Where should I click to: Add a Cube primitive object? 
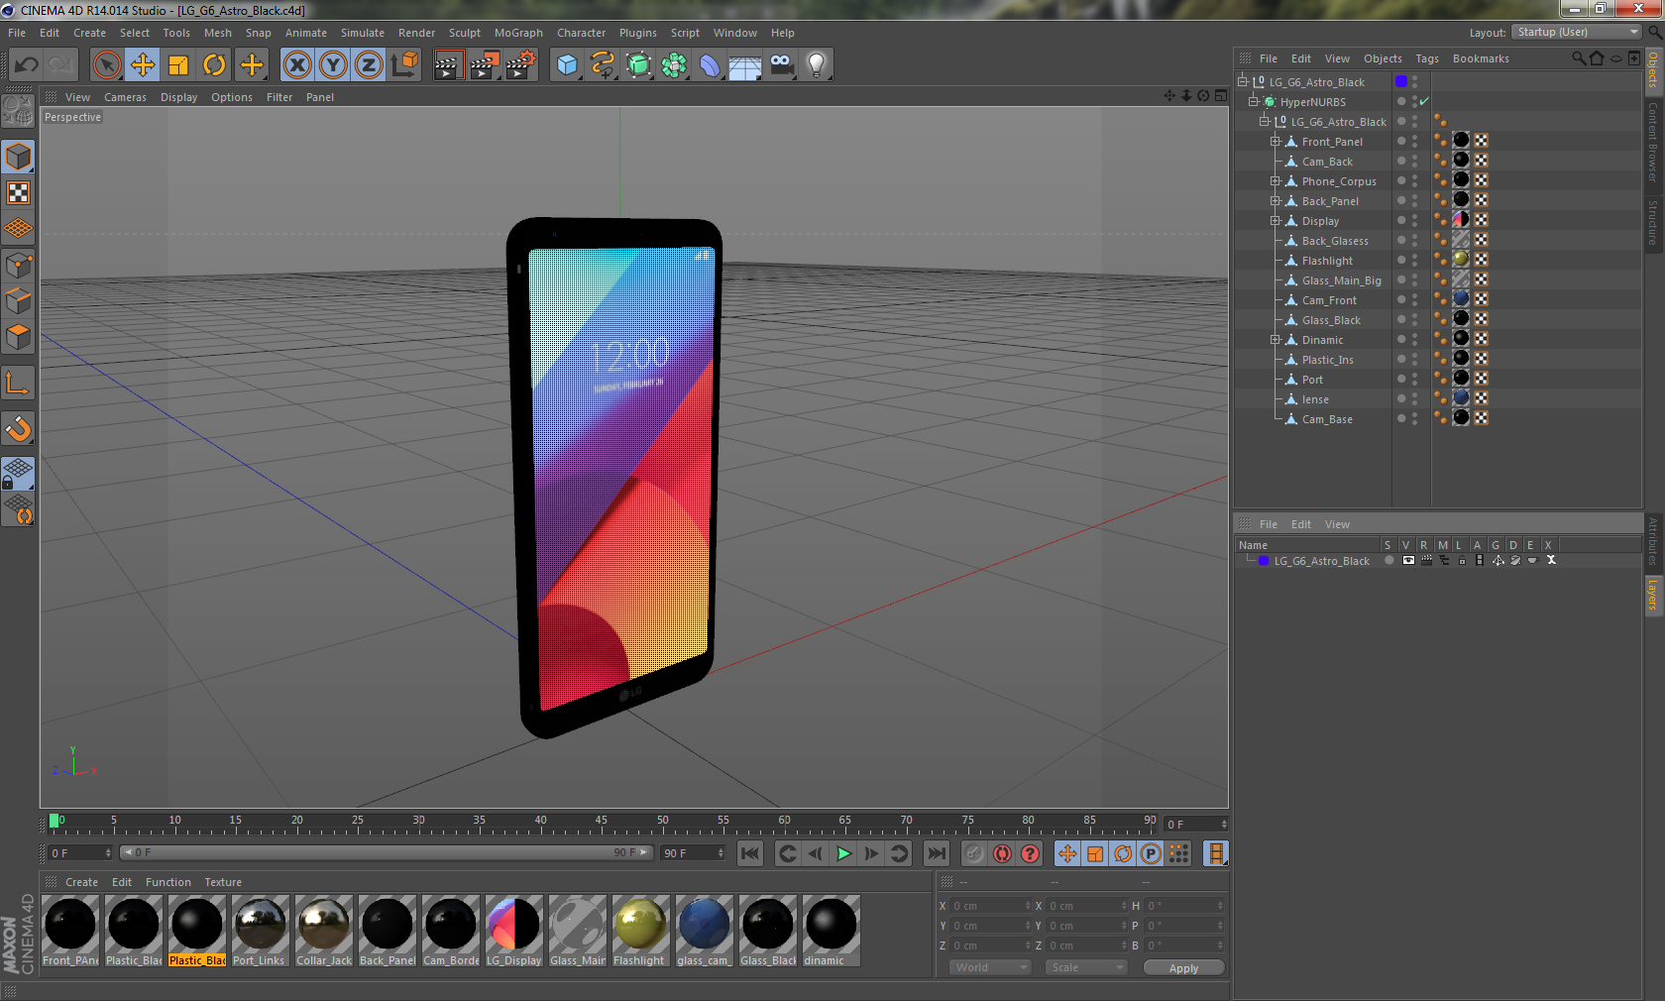click(x=567, y=65)
